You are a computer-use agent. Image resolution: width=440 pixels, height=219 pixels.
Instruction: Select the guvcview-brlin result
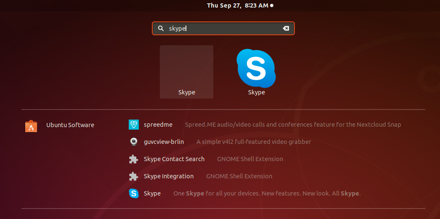point(164,142)
